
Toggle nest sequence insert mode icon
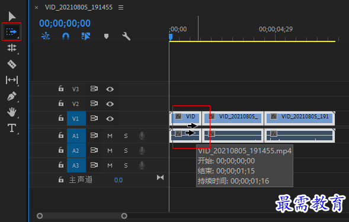tap(46, 36)
